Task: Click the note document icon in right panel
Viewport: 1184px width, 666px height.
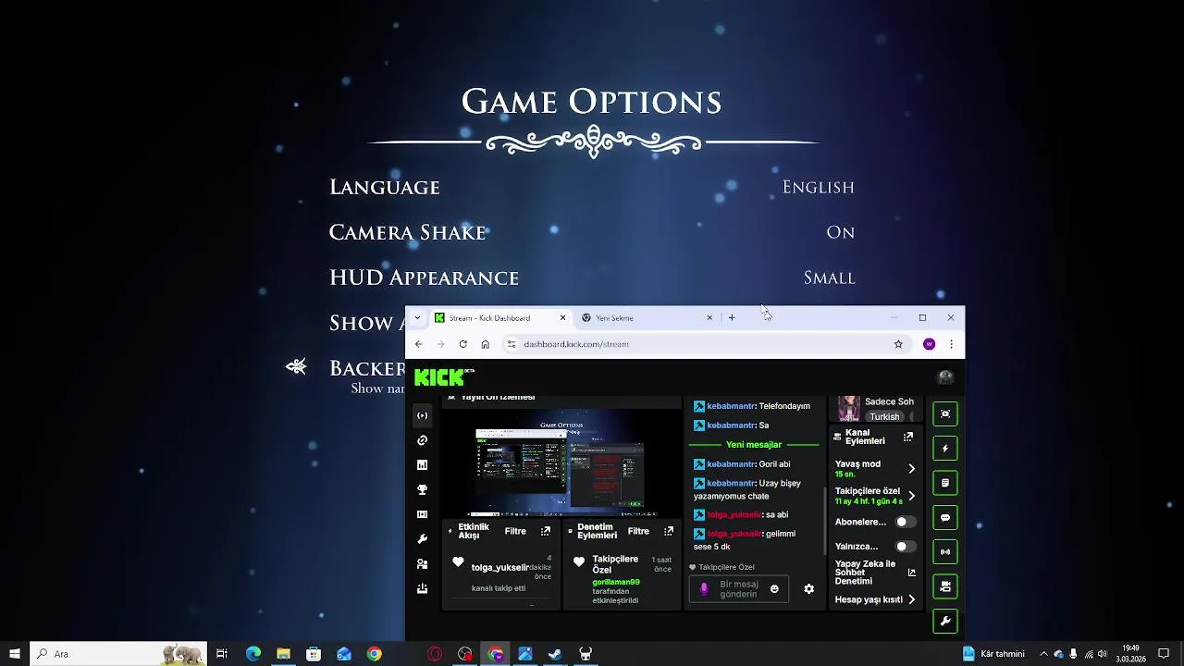Action: tap(944, 483)
